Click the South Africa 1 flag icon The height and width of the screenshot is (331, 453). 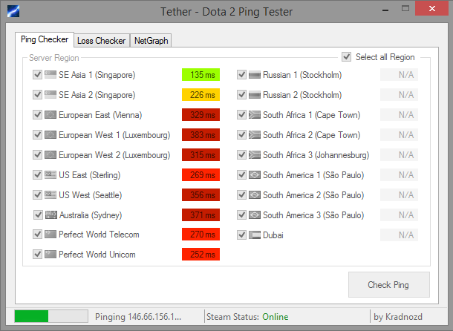click(255, 115)
